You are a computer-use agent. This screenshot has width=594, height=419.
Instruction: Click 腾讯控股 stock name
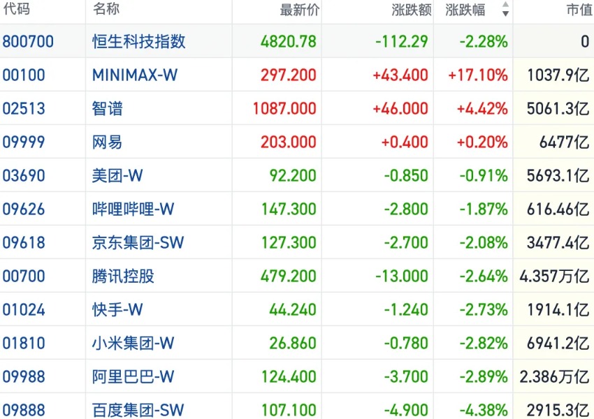[x=123, y=276]
